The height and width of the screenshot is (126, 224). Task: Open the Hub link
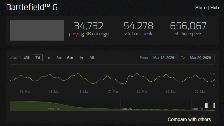pyautogui.click(x=214, y=8)
